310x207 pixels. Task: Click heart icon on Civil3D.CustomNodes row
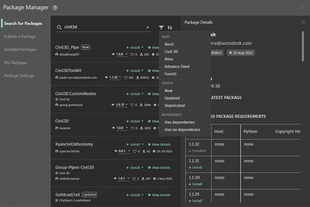tap(132, 105)
